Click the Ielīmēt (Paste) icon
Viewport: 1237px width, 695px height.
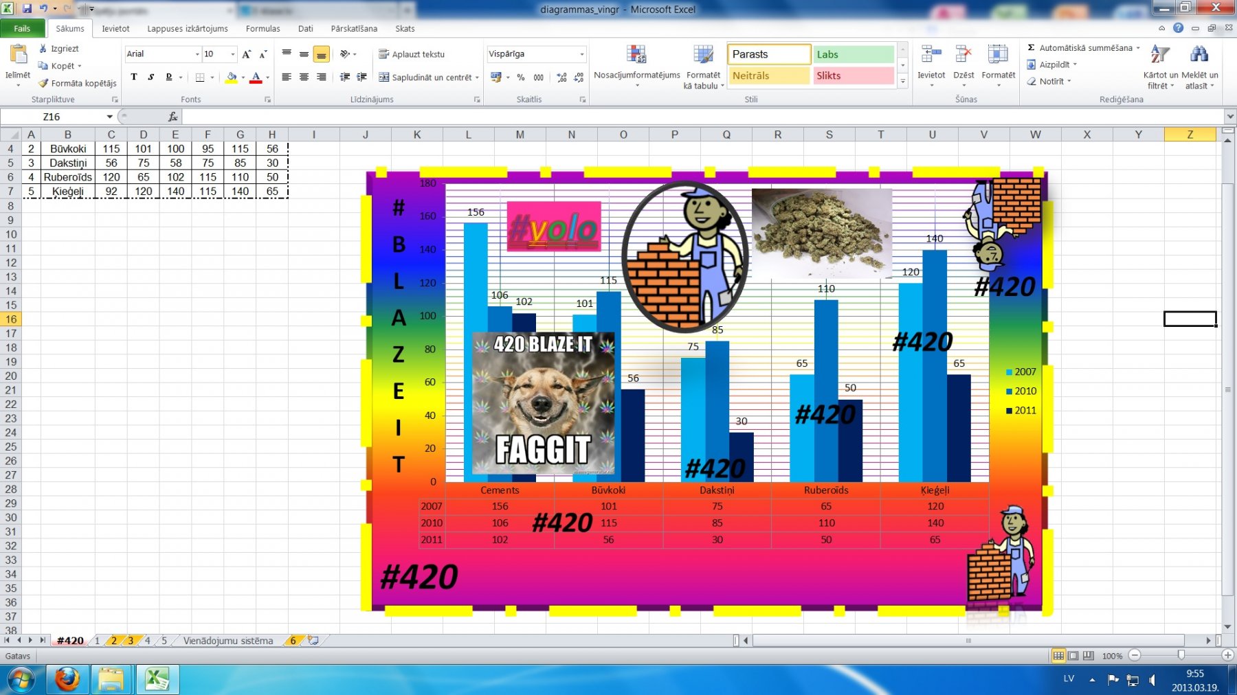(x=18, y=55)
